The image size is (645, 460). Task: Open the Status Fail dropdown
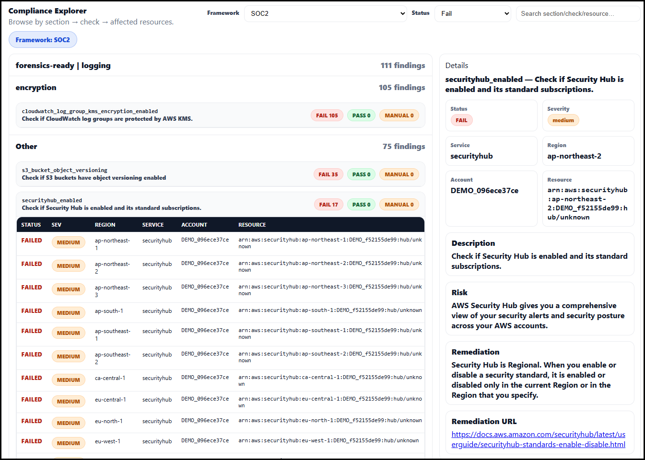coord(472,13)
